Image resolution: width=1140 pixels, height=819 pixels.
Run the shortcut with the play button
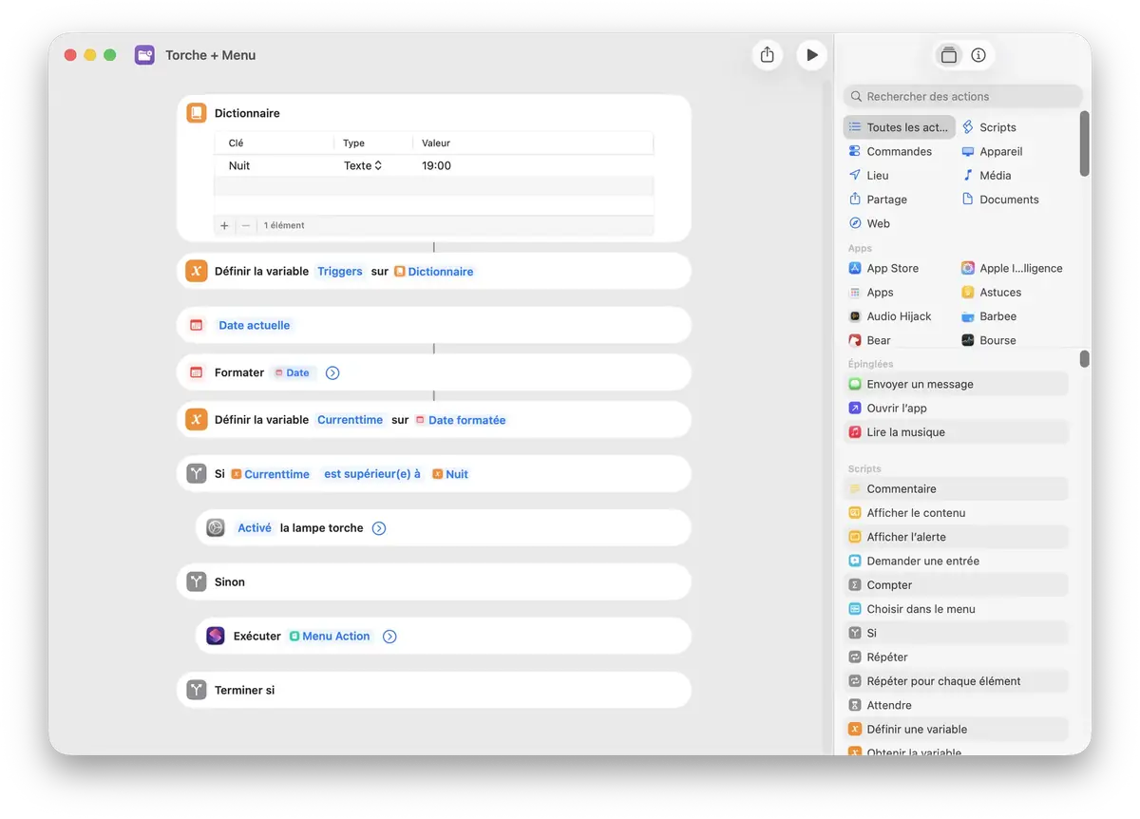pos(811,55)
